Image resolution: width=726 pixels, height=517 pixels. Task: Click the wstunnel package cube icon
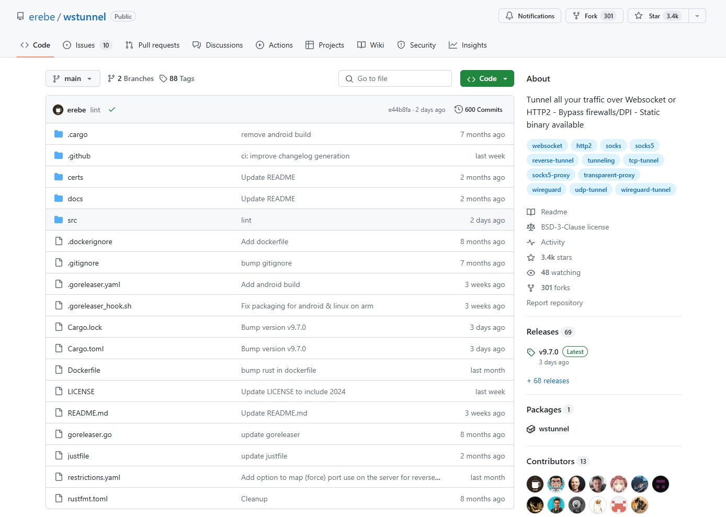pos(531,429)
